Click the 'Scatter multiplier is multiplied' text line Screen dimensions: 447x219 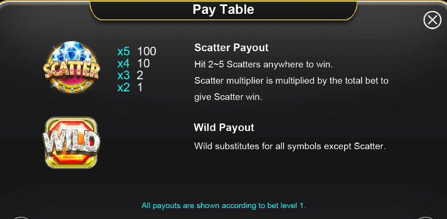291,81
